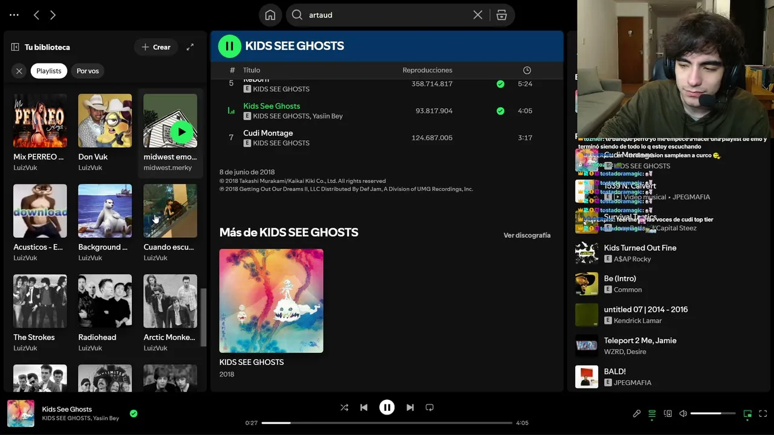The width and height of the screenshot is (774, 435).
Task: Pause playback in the player bar
Action: pyautogui.click(x=387, y=408)
